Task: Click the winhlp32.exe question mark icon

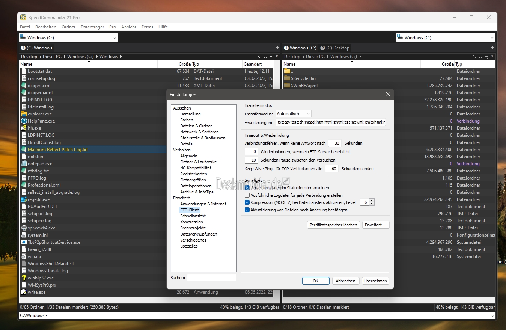Action: (24, 278)
